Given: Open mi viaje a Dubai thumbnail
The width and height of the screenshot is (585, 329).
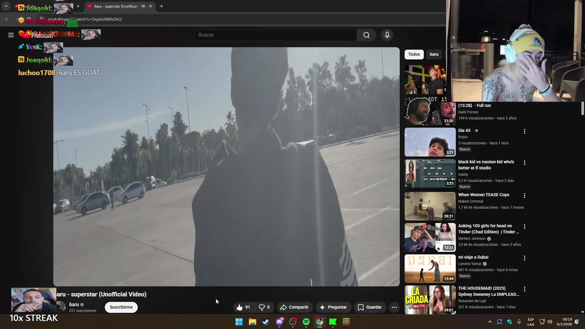Looking at the screenshot, I should point(430,269).
